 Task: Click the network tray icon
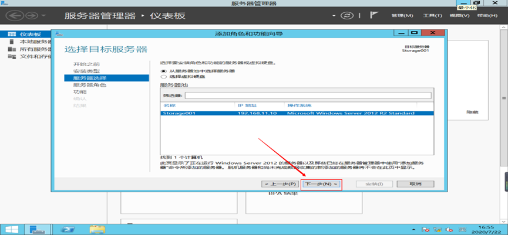[438, 230]
